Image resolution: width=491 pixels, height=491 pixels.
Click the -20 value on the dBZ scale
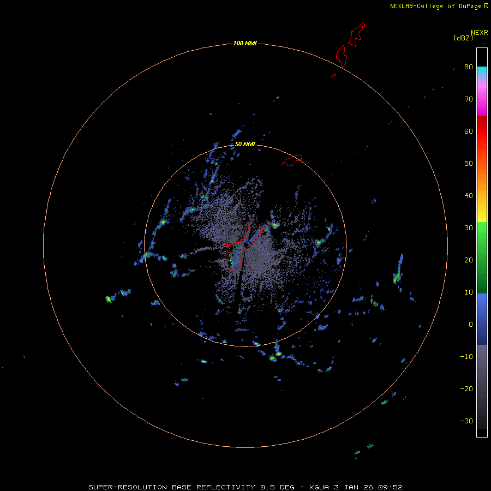[466, 388]
